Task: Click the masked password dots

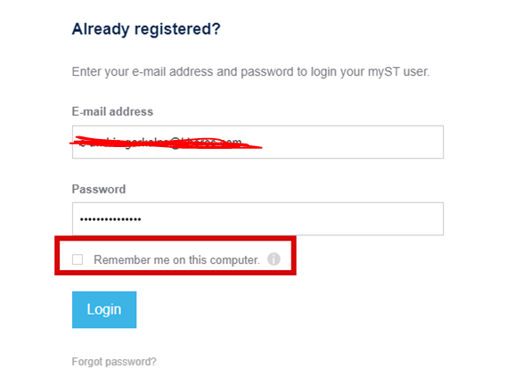Action: [x=110, y=219]
